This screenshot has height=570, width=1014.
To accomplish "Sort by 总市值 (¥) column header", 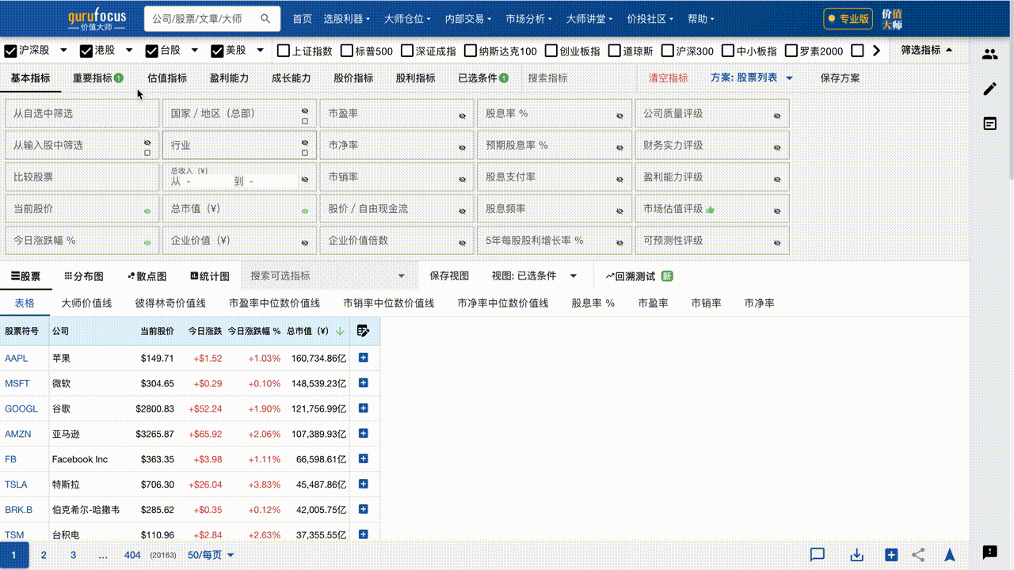I will click(x=317, y=331).
